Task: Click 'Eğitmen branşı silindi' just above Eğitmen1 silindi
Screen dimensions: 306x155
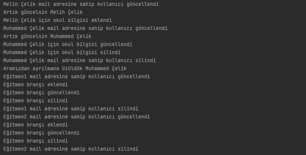Action: (x=35, y=101)
